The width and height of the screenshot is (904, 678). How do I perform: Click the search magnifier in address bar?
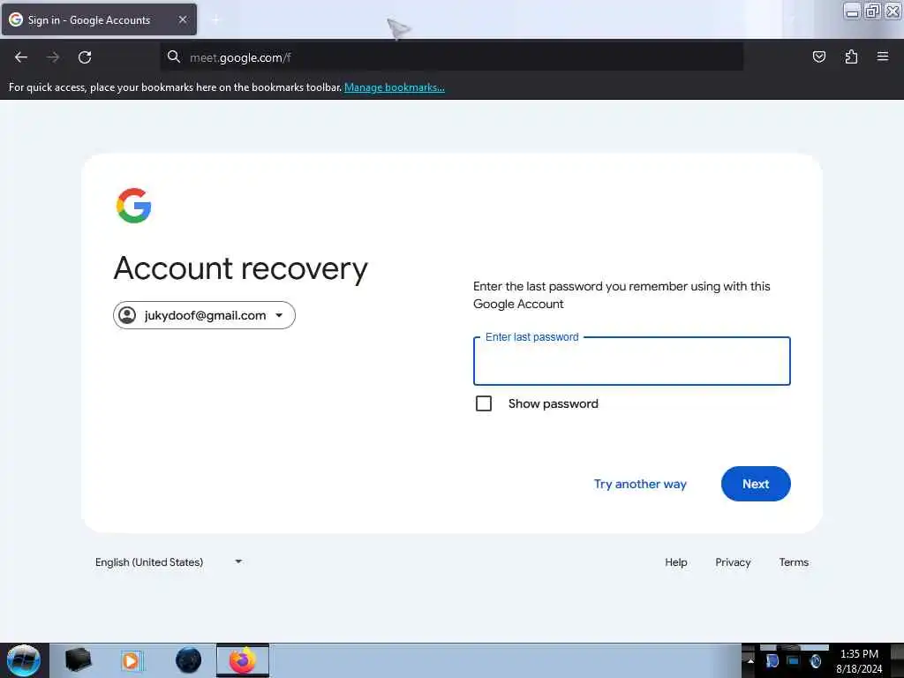click(x=174, y=56)
